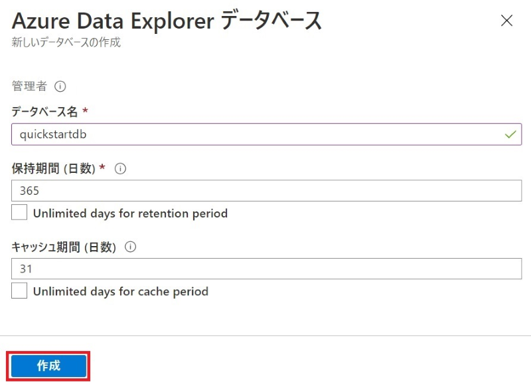Click the "Azure Data Explorer データベース" panel title
Screen dimensions: 531x385
167,21
